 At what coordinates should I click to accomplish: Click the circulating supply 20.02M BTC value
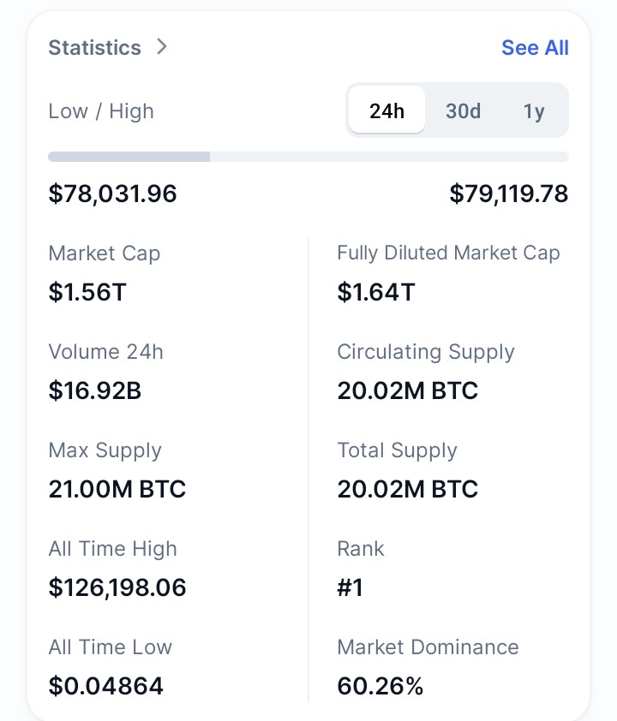[x=408, y=390]
